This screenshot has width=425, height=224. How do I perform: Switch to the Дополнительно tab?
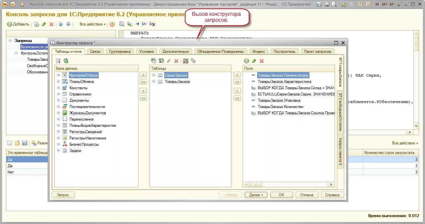click(175, 52)
